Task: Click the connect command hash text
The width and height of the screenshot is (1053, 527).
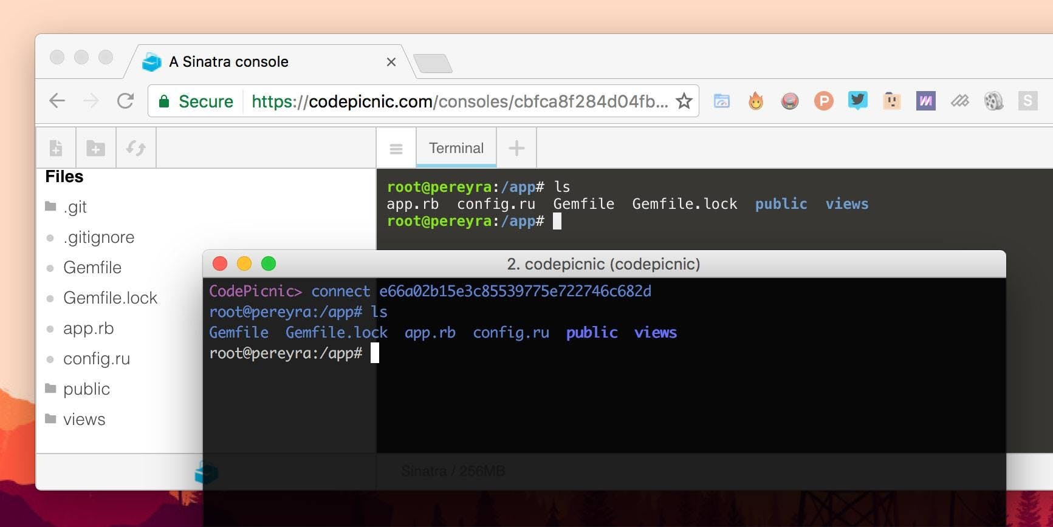Action: point(515,291)
